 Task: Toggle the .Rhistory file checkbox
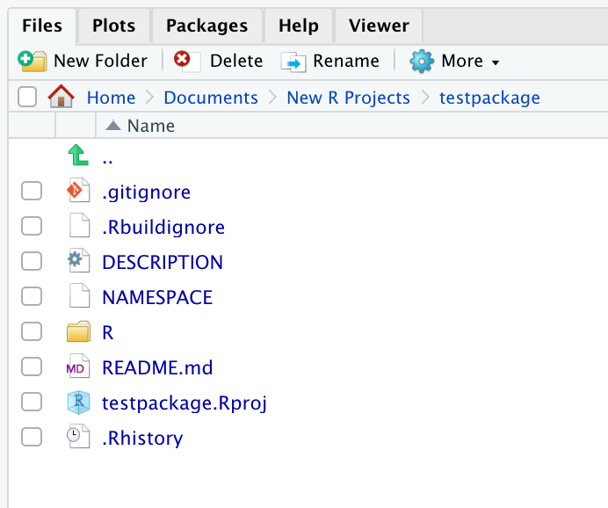tap(32, 438)
